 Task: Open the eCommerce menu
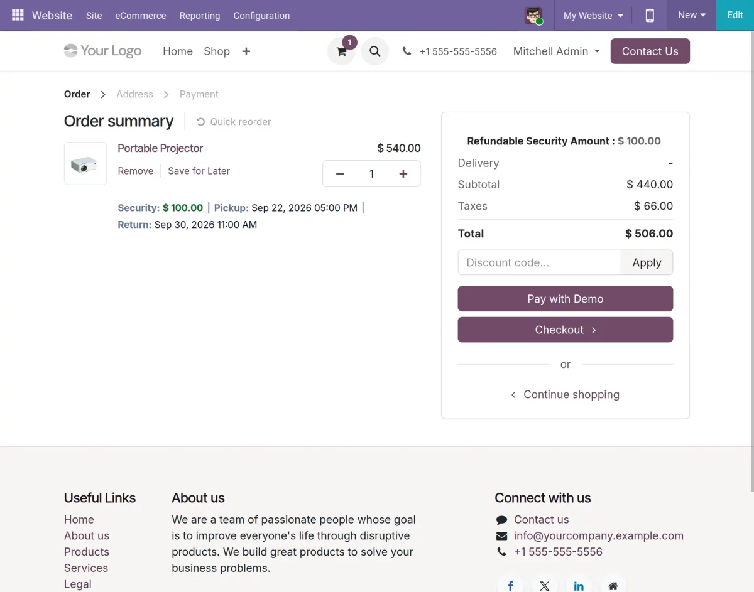click(x=141, y=16)
